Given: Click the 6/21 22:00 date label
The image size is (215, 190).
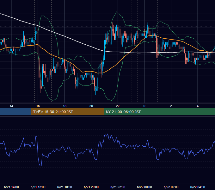Looking at the screenshot, I should 118,187.
